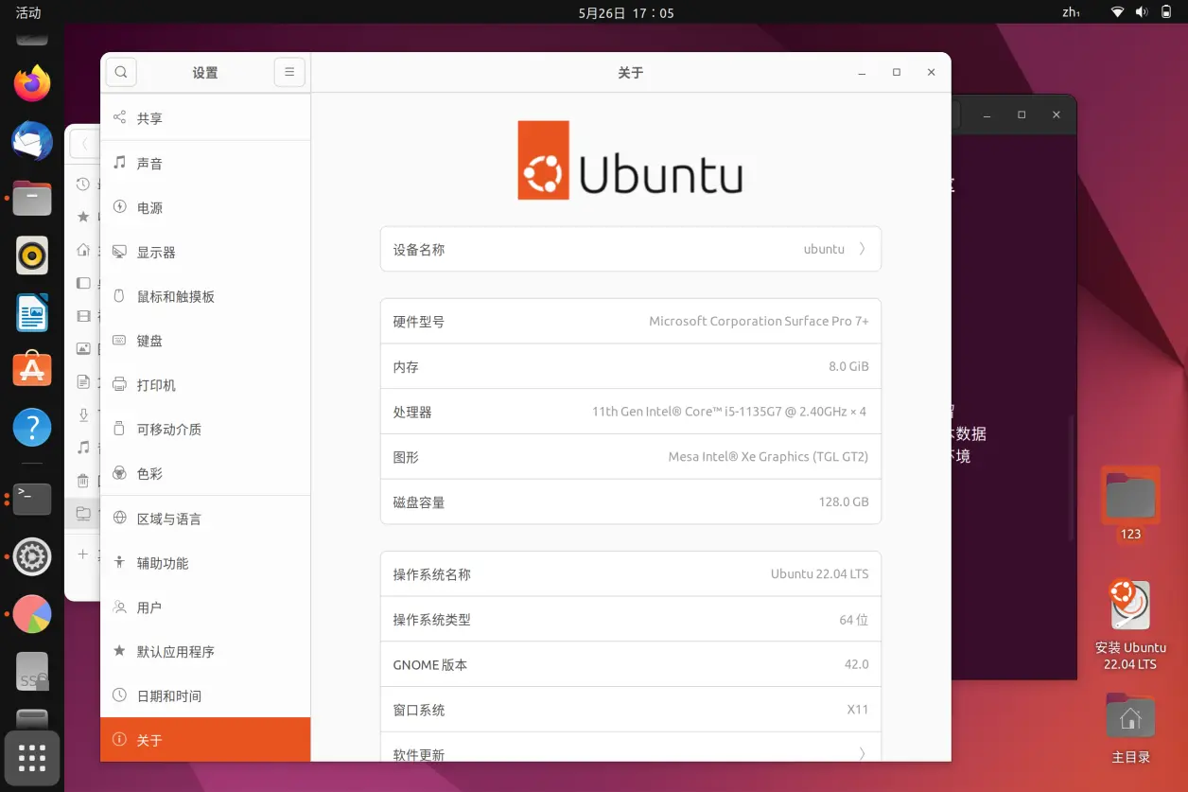Select 共享 in the settings sidebar
1188x792 pixels.
pos(205,118)
